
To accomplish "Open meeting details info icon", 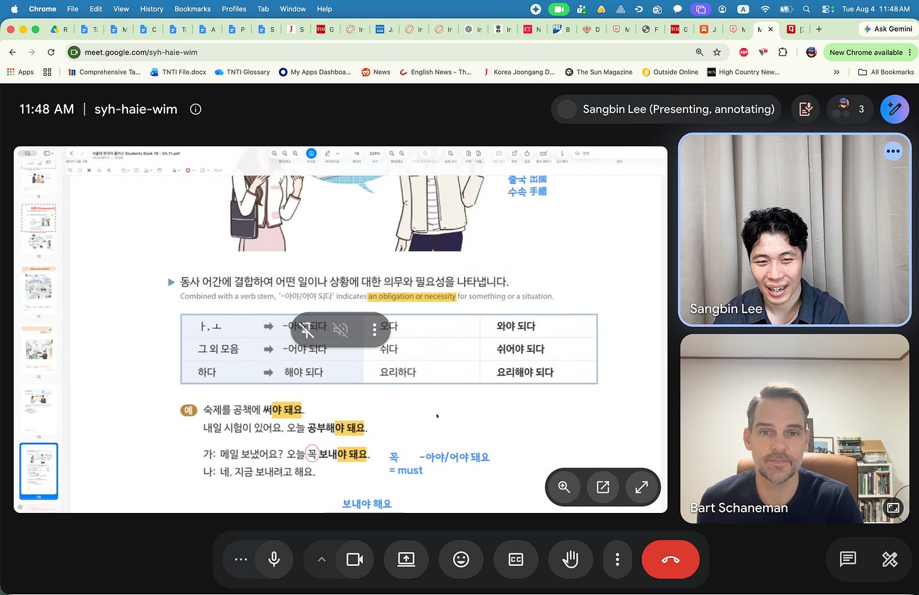I will [196, 109].
